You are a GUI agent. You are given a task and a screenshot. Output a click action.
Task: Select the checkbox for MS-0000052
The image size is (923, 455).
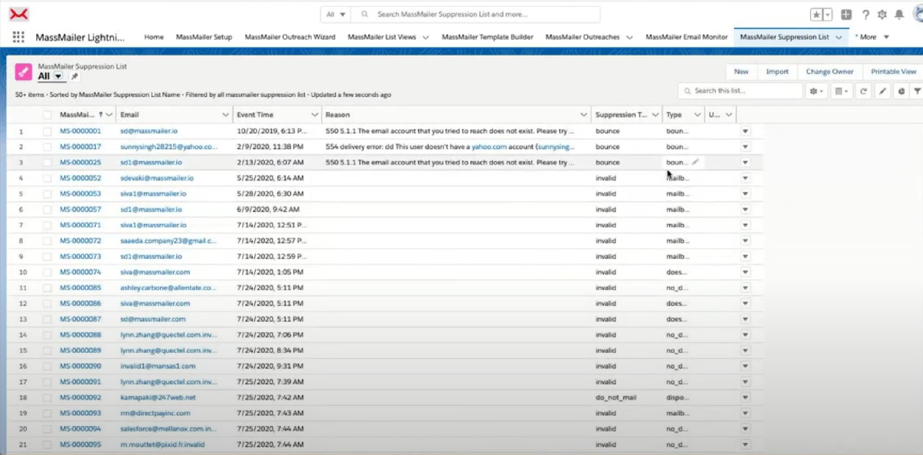pyautogui.click(x=47, y=178)
